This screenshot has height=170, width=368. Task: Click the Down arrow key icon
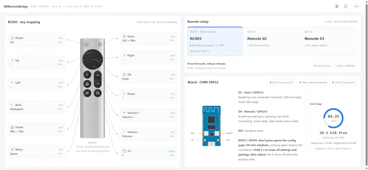(x=124, y=94)
